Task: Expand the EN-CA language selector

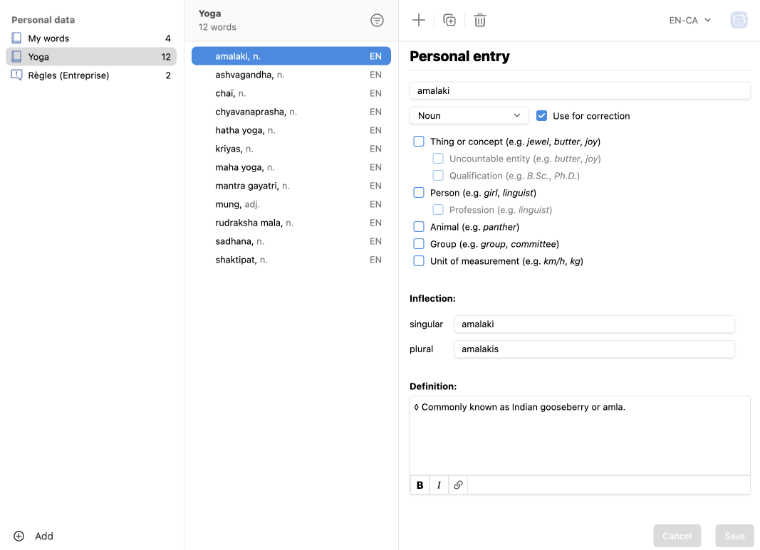Action: [689, 20]
